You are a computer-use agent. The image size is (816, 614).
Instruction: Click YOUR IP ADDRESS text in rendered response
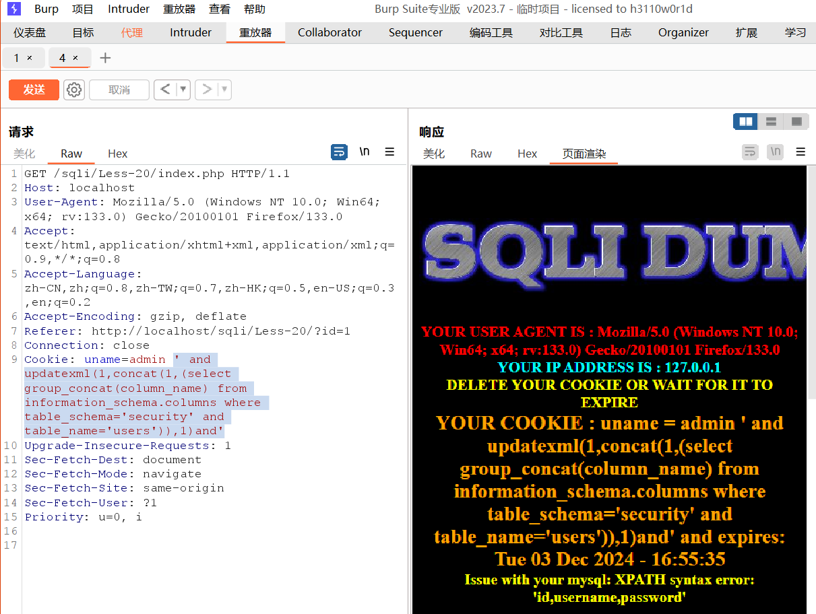pos(609,367)
